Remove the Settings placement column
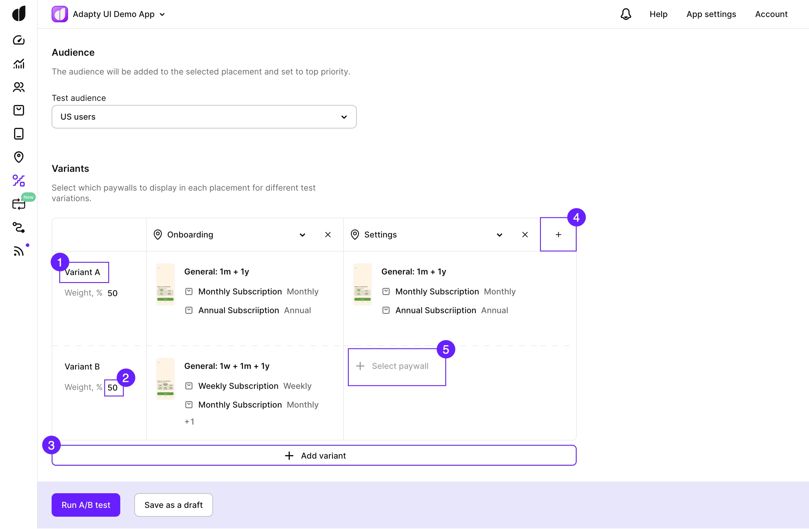The image size is (809, 529). pyautogui.click(x=524, y=235)
